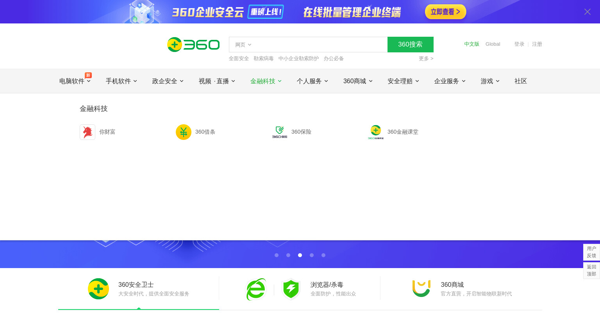Screen dimensions: 600x322
Task: Click the 360企业安全云 banner image
Action: [300, 12]
